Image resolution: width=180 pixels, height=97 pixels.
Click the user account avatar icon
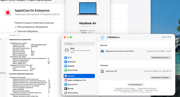click(67, 50)
